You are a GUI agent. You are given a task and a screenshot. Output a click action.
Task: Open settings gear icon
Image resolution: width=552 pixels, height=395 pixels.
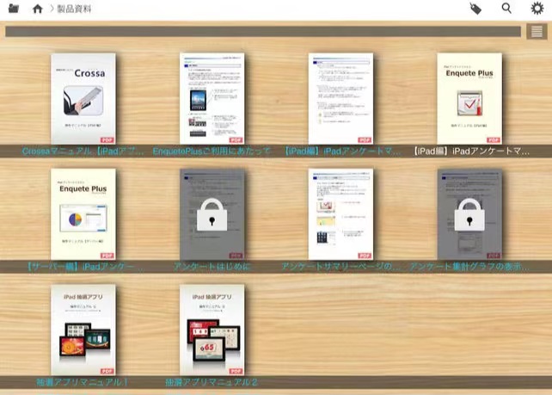tap(537, 8)
